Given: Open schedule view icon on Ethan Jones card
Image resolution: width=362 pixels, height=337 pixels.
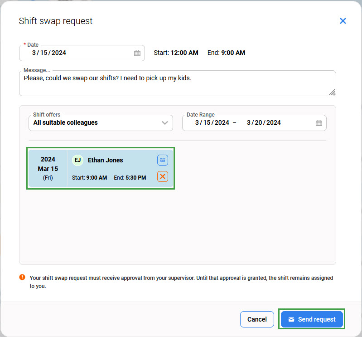Looking at the screenshot, I should (x=162, y=160).
